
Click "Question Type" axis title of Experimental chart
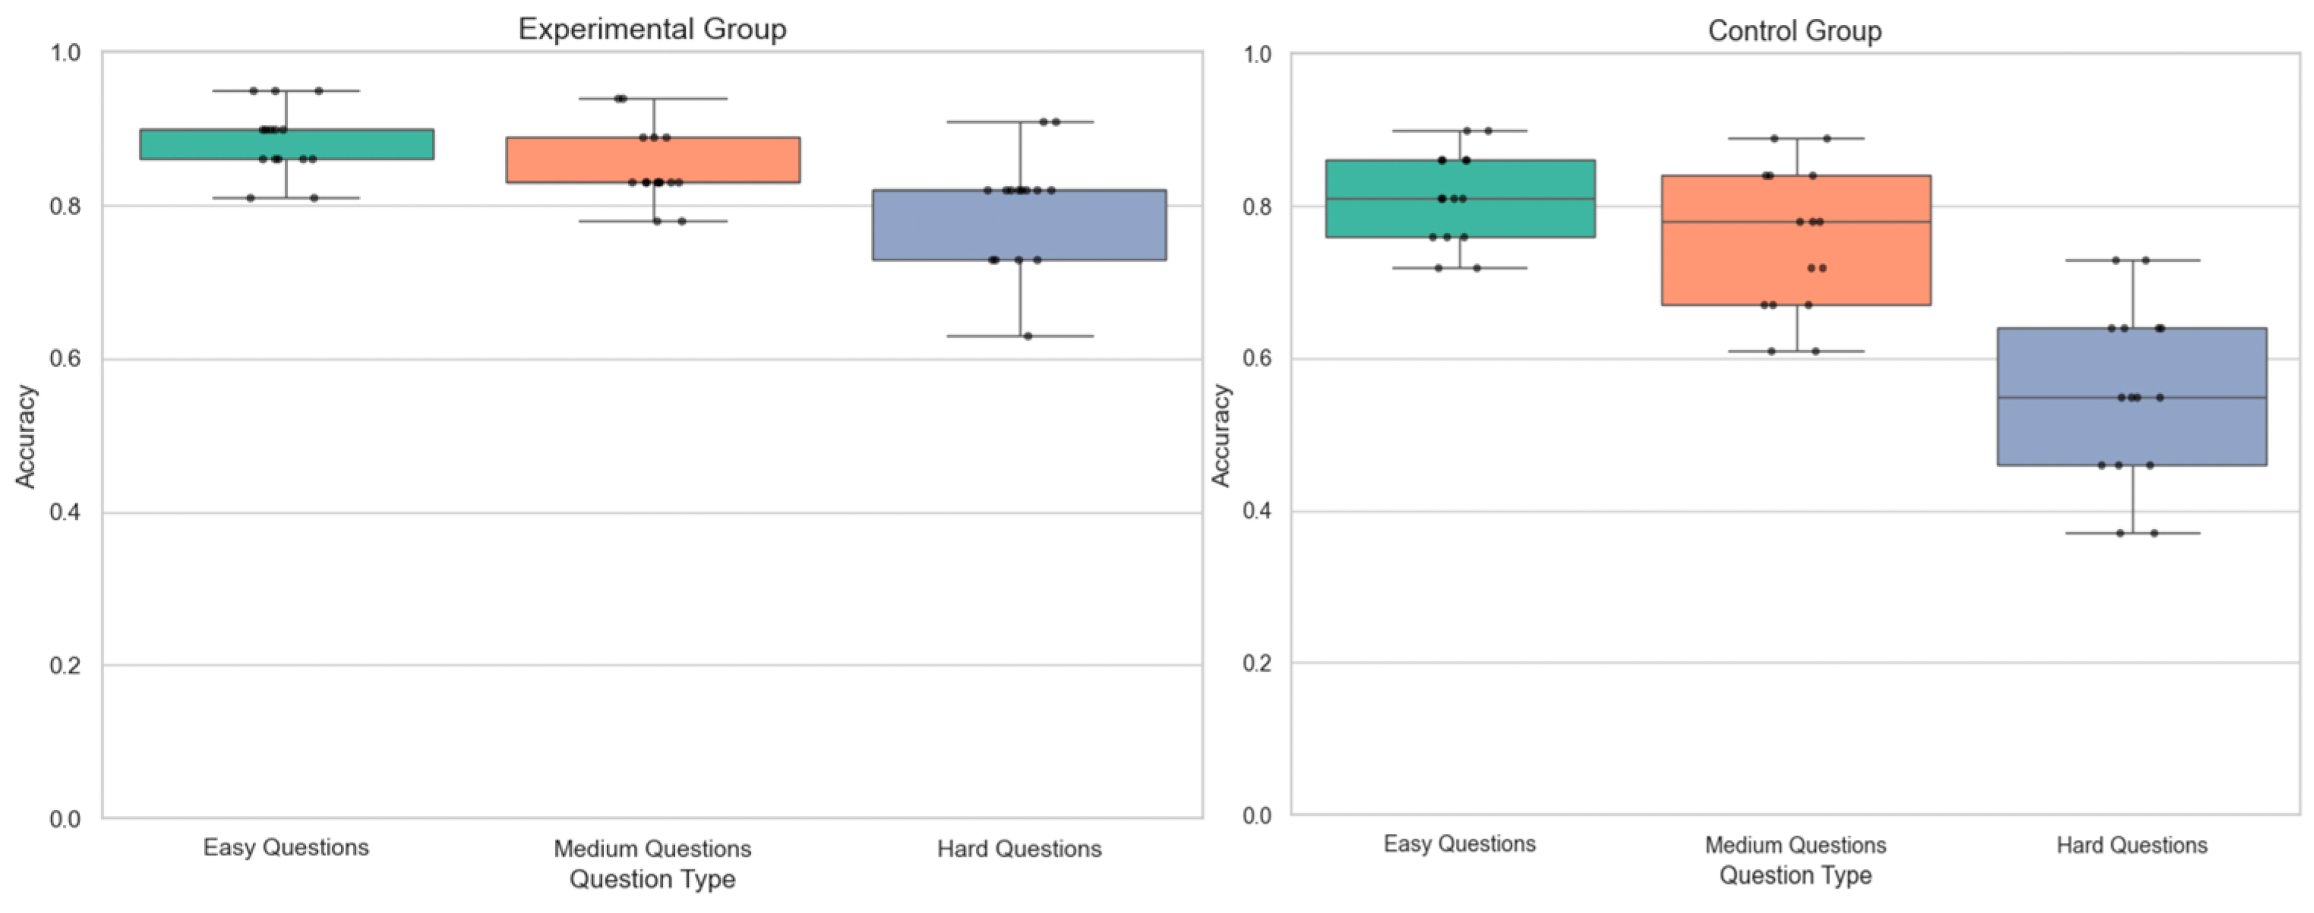tap(652, 879)
